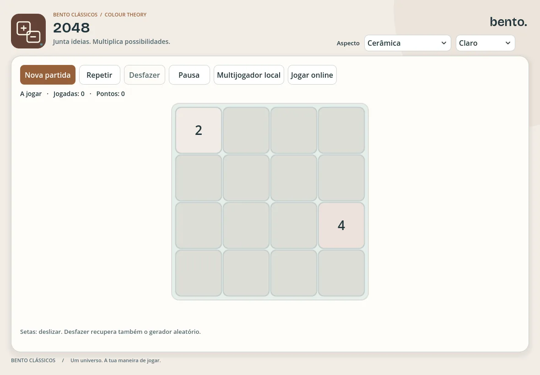Image resolution: width=540 pixels, height=375 pixels.
Task: Click the Desfazer undo button
Action: [x=144, y=75]
